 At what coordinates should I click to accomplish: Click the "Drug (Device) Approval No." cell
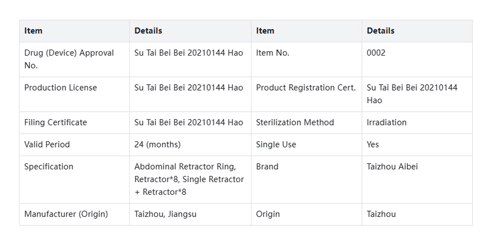[x=69, y=59]
